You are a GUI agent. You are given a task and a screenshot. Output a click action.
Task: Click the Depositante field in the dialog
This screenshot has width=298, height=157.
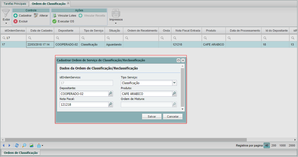tap(84, 94)
